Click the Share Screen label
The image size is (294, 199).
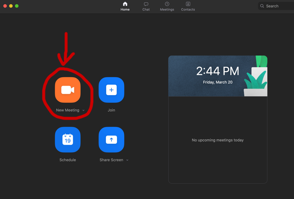[111, 160]
